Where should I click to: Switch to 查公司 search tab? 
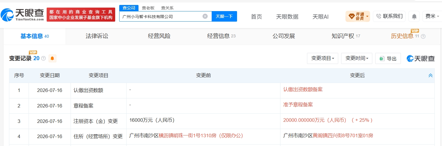point(129,8)
